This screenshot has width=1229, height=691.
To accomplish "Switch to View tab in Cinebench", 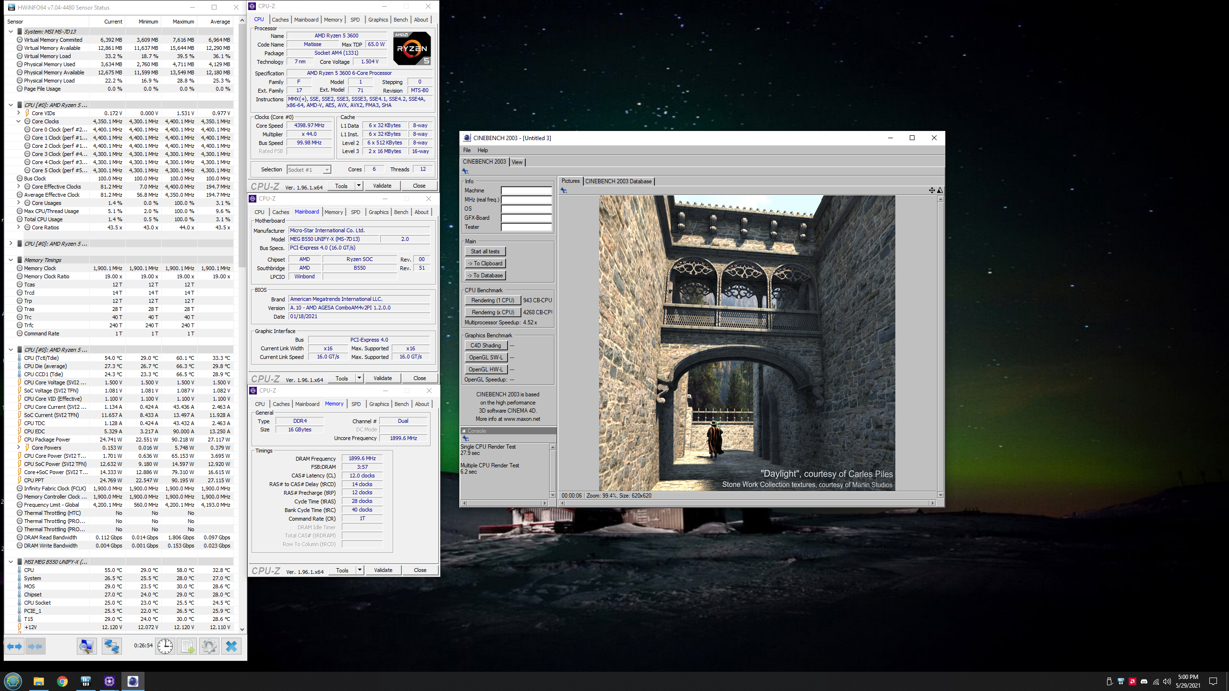I will coord(517,162).
